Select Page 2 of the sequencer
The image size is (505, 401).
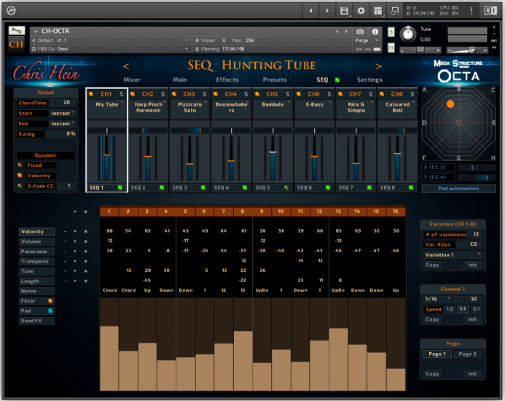tap(468, 354)
